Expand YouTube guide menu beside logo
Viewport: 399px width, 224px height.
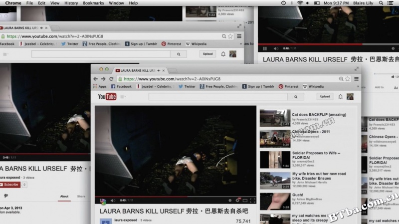(123, 97)
